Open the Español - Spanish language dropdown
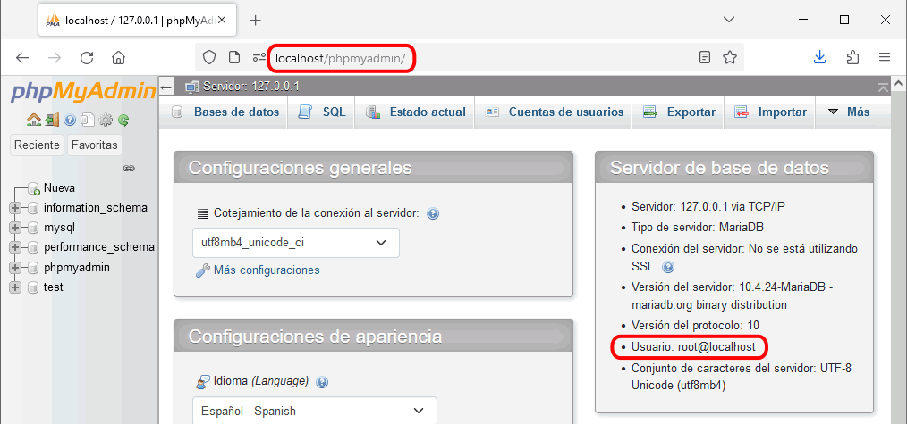 pos(315,411)
